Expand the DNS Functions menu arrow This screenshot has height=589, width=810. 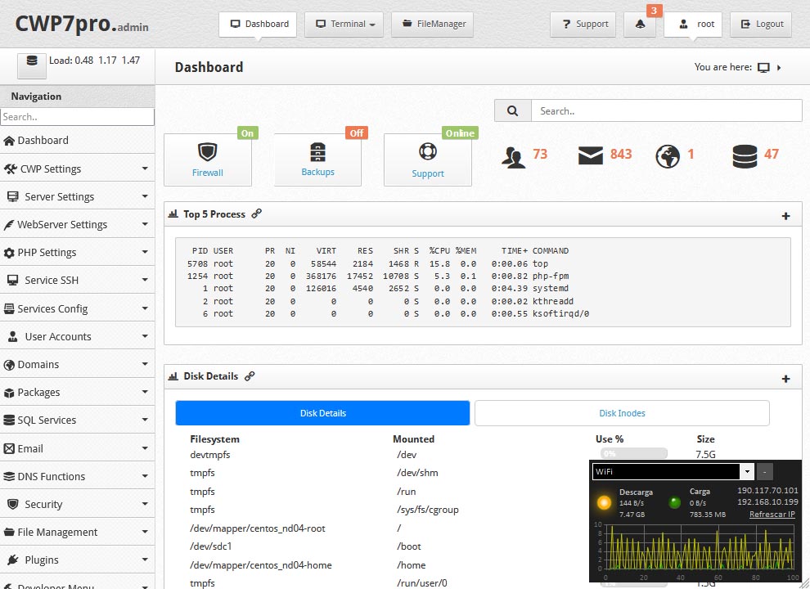point(145,476)
